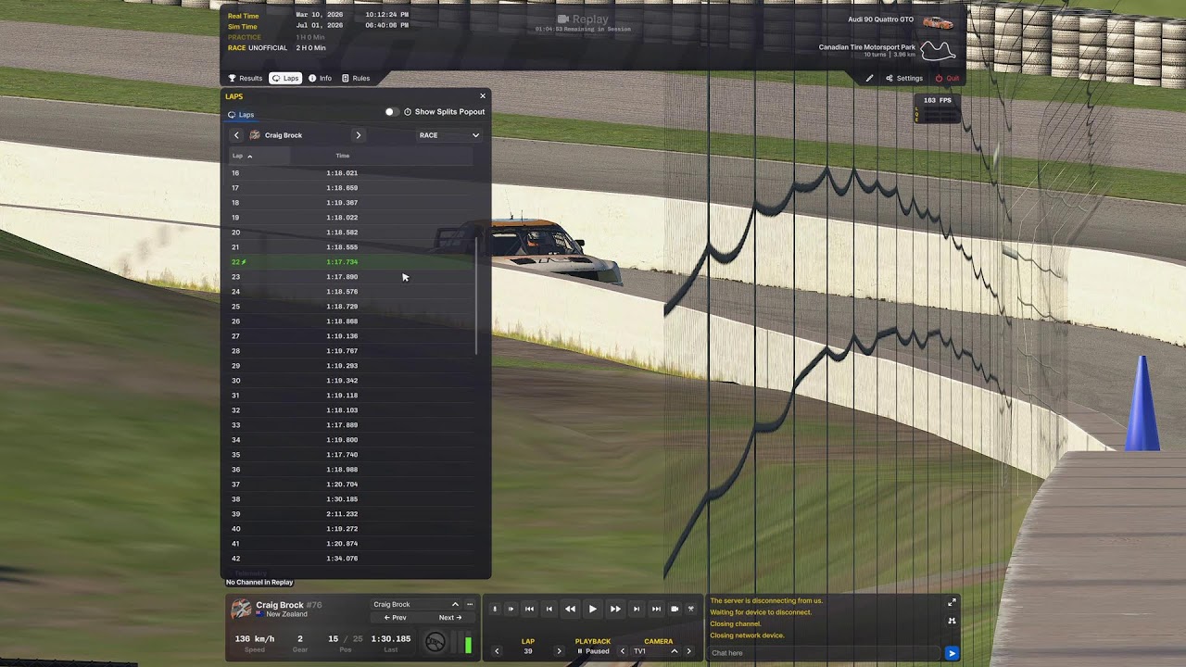The width and height of the screenshot is (1186, 667).
Task: Switch to previous driver with Prev button
Action: point(396,618)
